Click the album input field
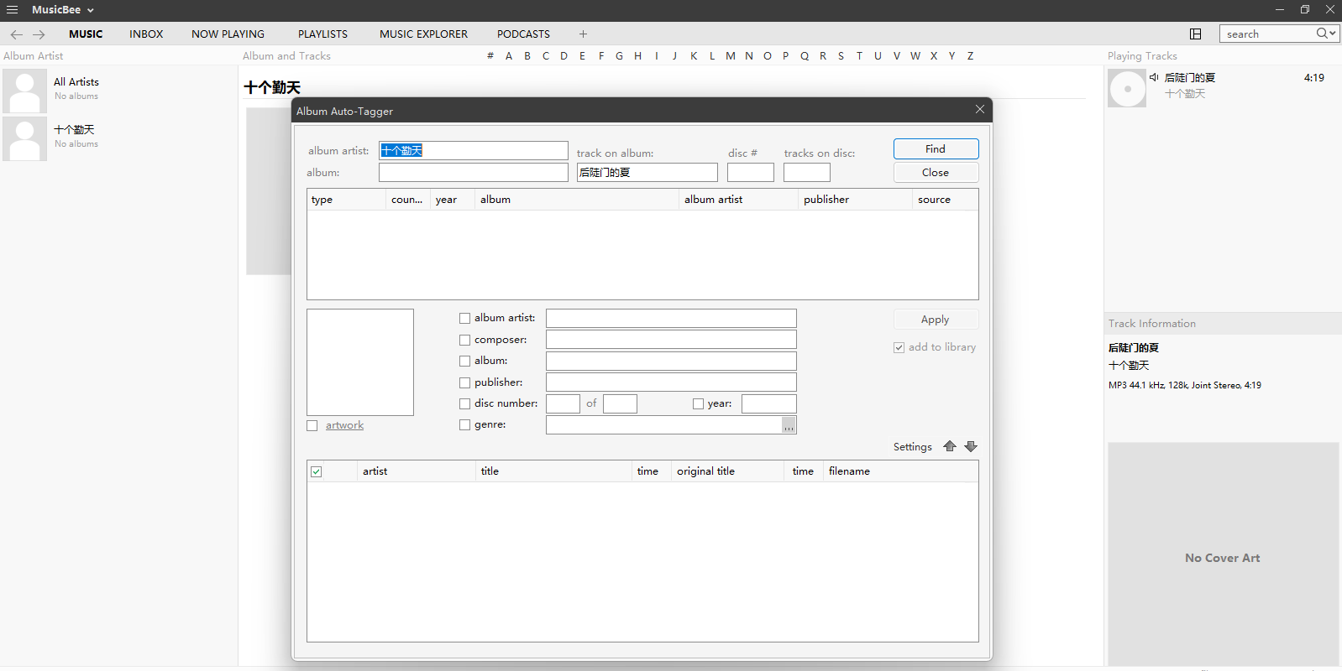Screen dimensions: 1342x671 (473, 173)
